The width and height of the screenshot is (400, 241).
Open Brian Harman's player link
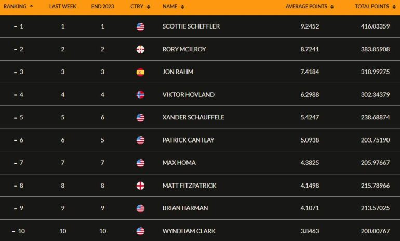click(x=185, y=208)
